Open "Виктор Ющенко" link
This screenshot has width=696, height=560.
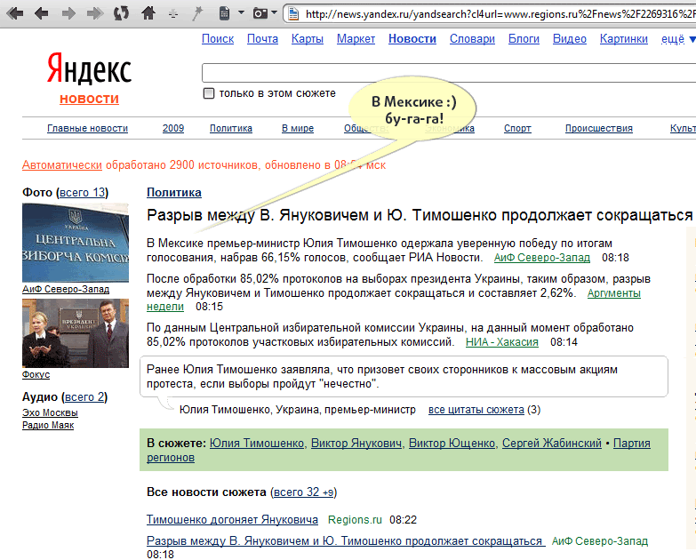coord(452,444)
